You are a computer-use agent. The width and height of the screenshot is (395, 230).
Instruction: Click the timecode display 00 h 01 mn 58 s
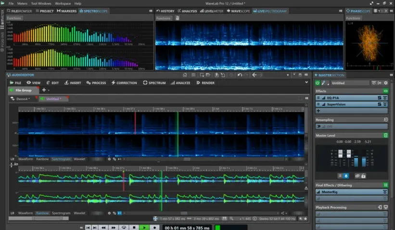(x=187, y=228)
